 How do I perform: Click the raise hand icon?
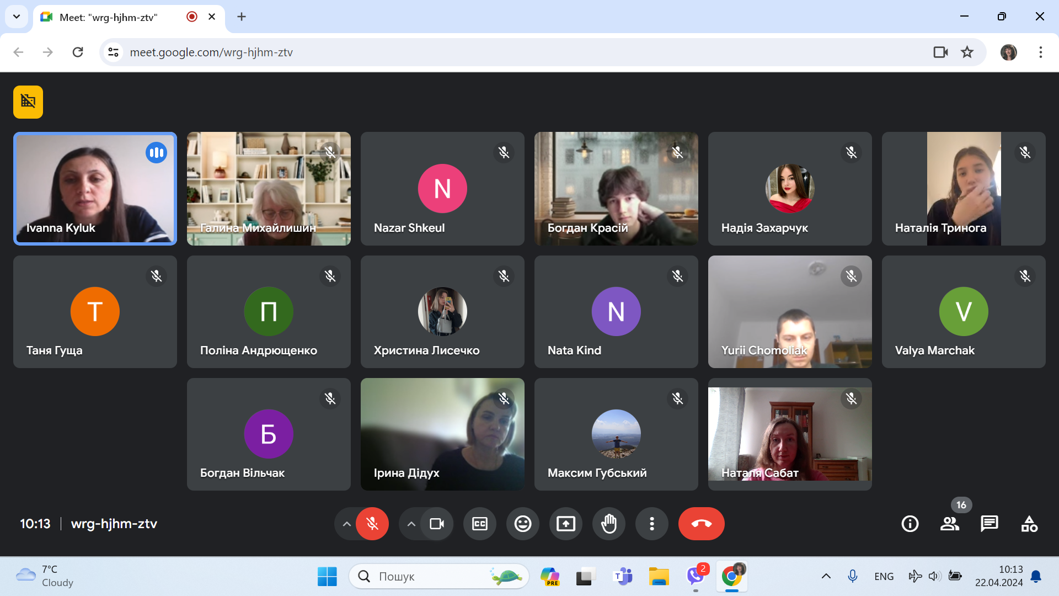608,524
